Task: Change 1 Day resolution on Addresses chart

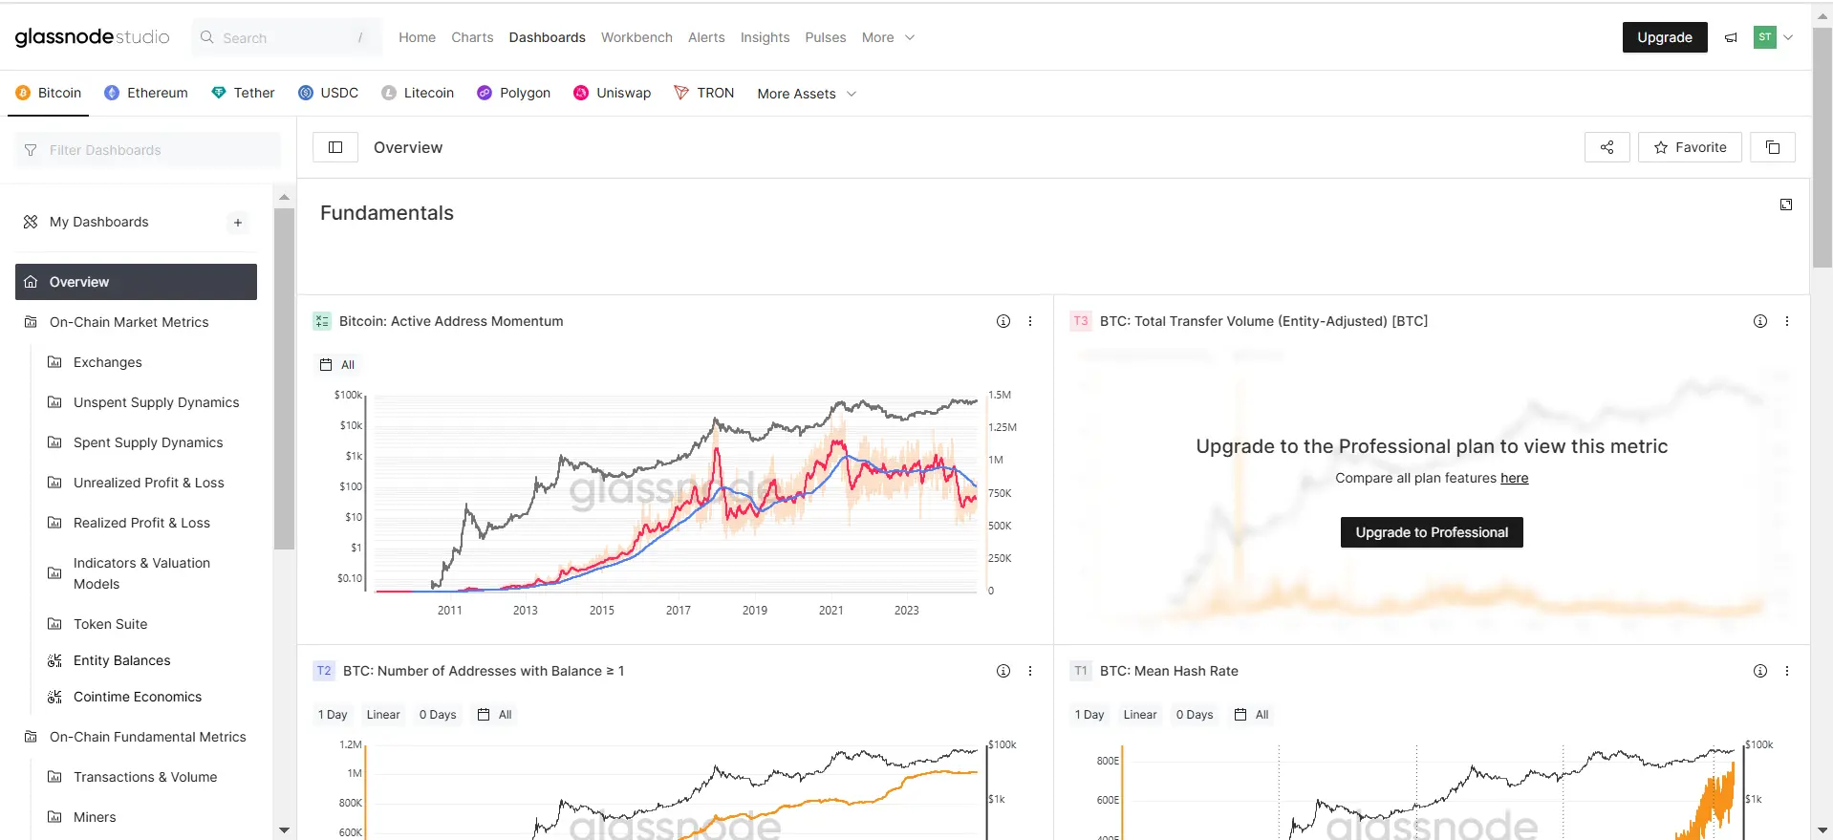Action: [333, 715]
